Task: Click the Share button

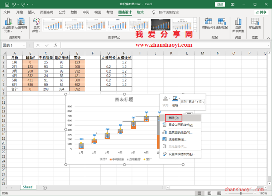Action: pos(261,12)
